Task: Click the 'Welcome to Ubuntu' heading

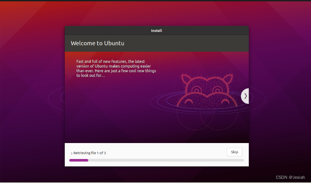Action: click(98, 43)
